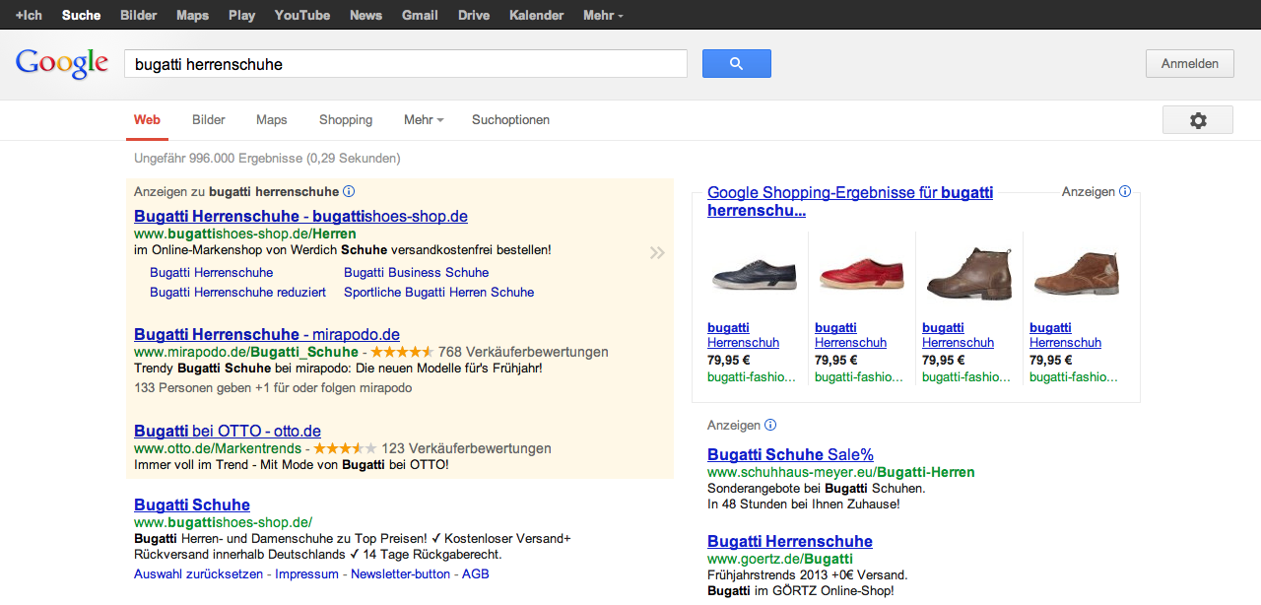Click the double-chevron arrow beside first ad
The height and width of the screenshot is (605, 1261).
657,253
